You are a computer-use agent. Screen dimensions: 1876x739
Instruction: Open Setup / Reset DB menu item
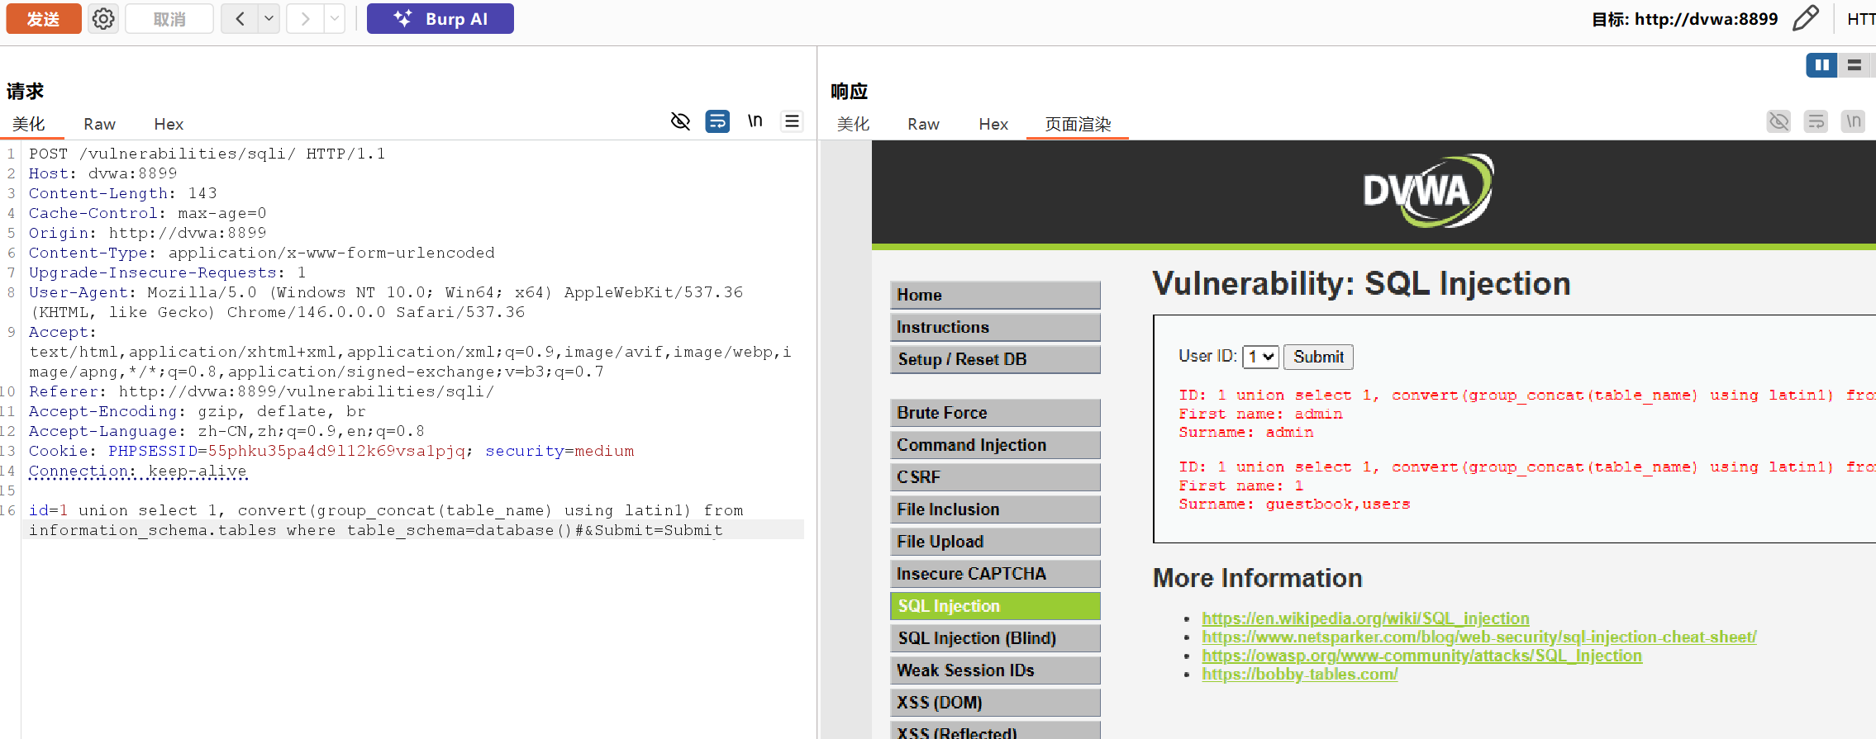[995, 359]
